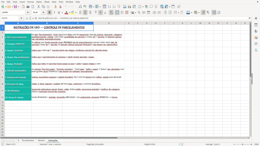260x146 pixels.
Task: Click cell '10. Cores de status'
Action: pos(18,97)
